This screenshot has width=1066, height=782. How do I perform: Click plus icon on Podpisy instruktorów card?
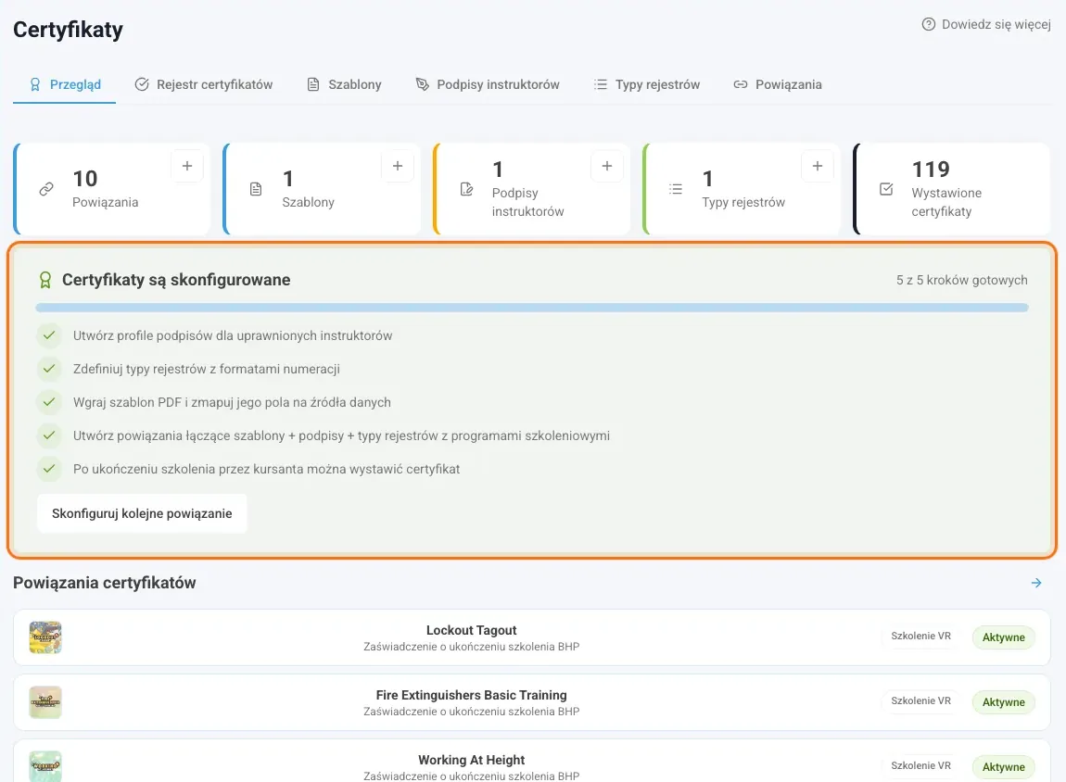coord(607,167)
